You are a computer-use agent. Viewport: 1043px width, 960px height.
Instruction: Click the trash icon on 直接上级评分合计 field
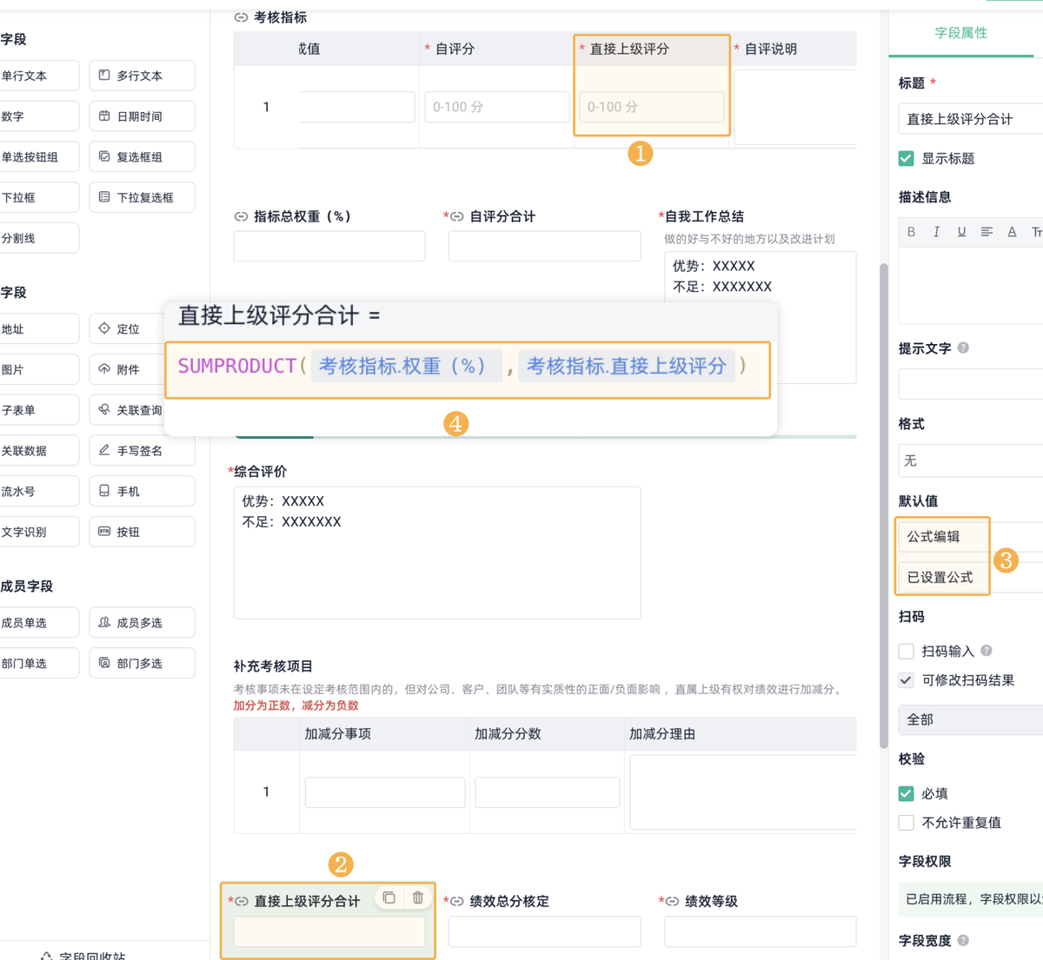pyautogui.click(x=418, y=897)
